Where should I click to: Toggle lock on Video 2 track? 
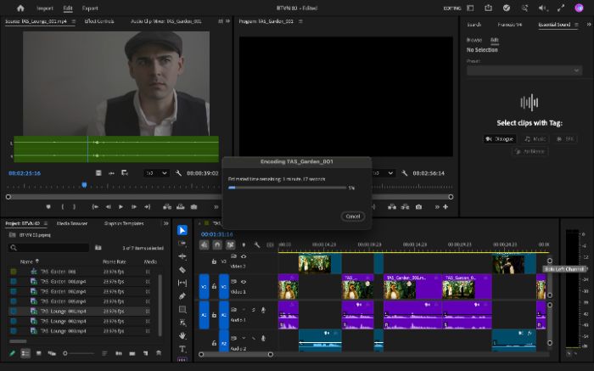point(214,261)
